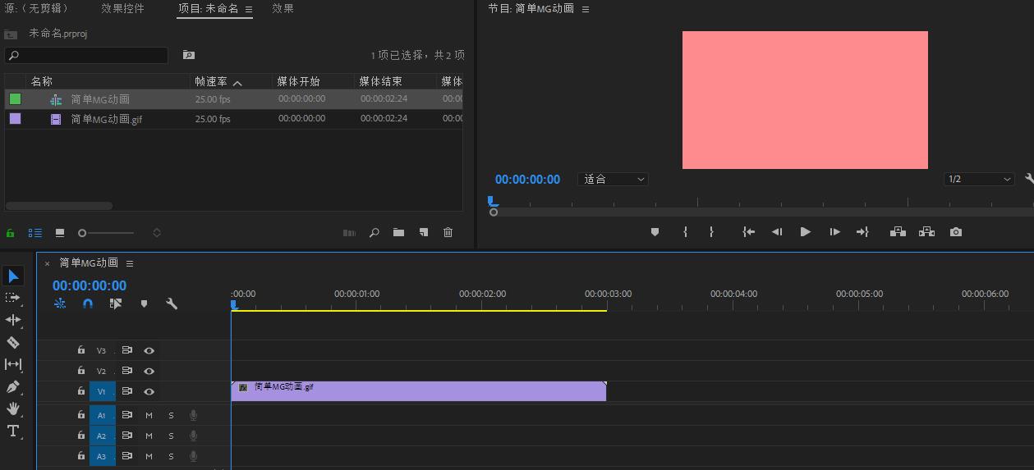Open the zoom level '适合' dropdown
This screenshot has height=470, width=1034.
tap(613, 179)
